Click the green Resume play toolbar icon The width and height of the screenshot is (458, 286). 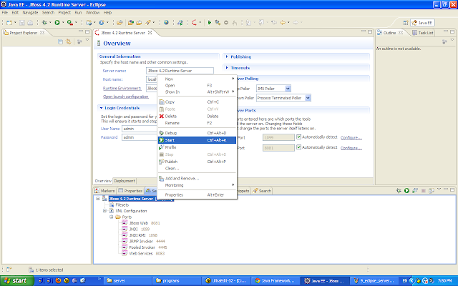coord(210,22)
